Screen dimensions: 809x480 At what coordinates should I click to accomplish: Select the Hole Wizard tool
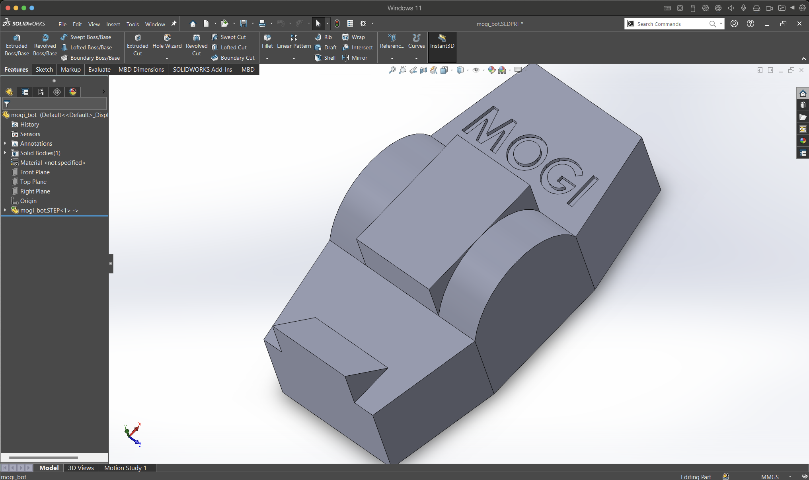point(167,41)
